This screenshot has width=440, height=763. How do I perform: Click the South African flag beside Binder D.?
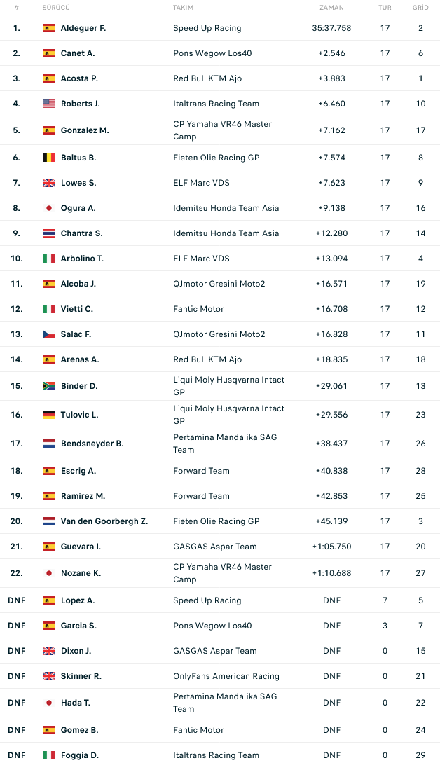pos(48,386)
